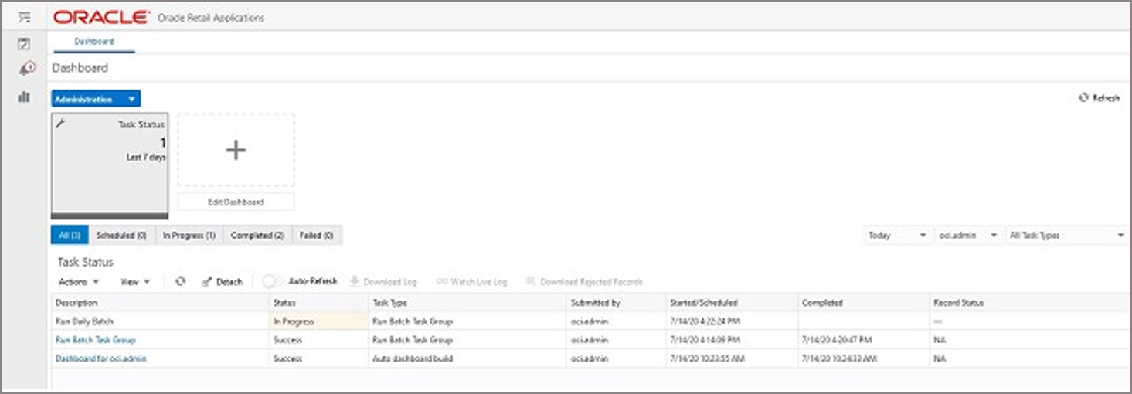Screen dimensions: 1132x394
Task: Click the In Progress status cell
Action: pyautogui.click(x=318, y=321)
